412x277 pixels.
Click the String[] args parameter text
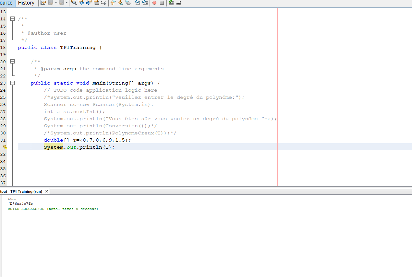130,83
